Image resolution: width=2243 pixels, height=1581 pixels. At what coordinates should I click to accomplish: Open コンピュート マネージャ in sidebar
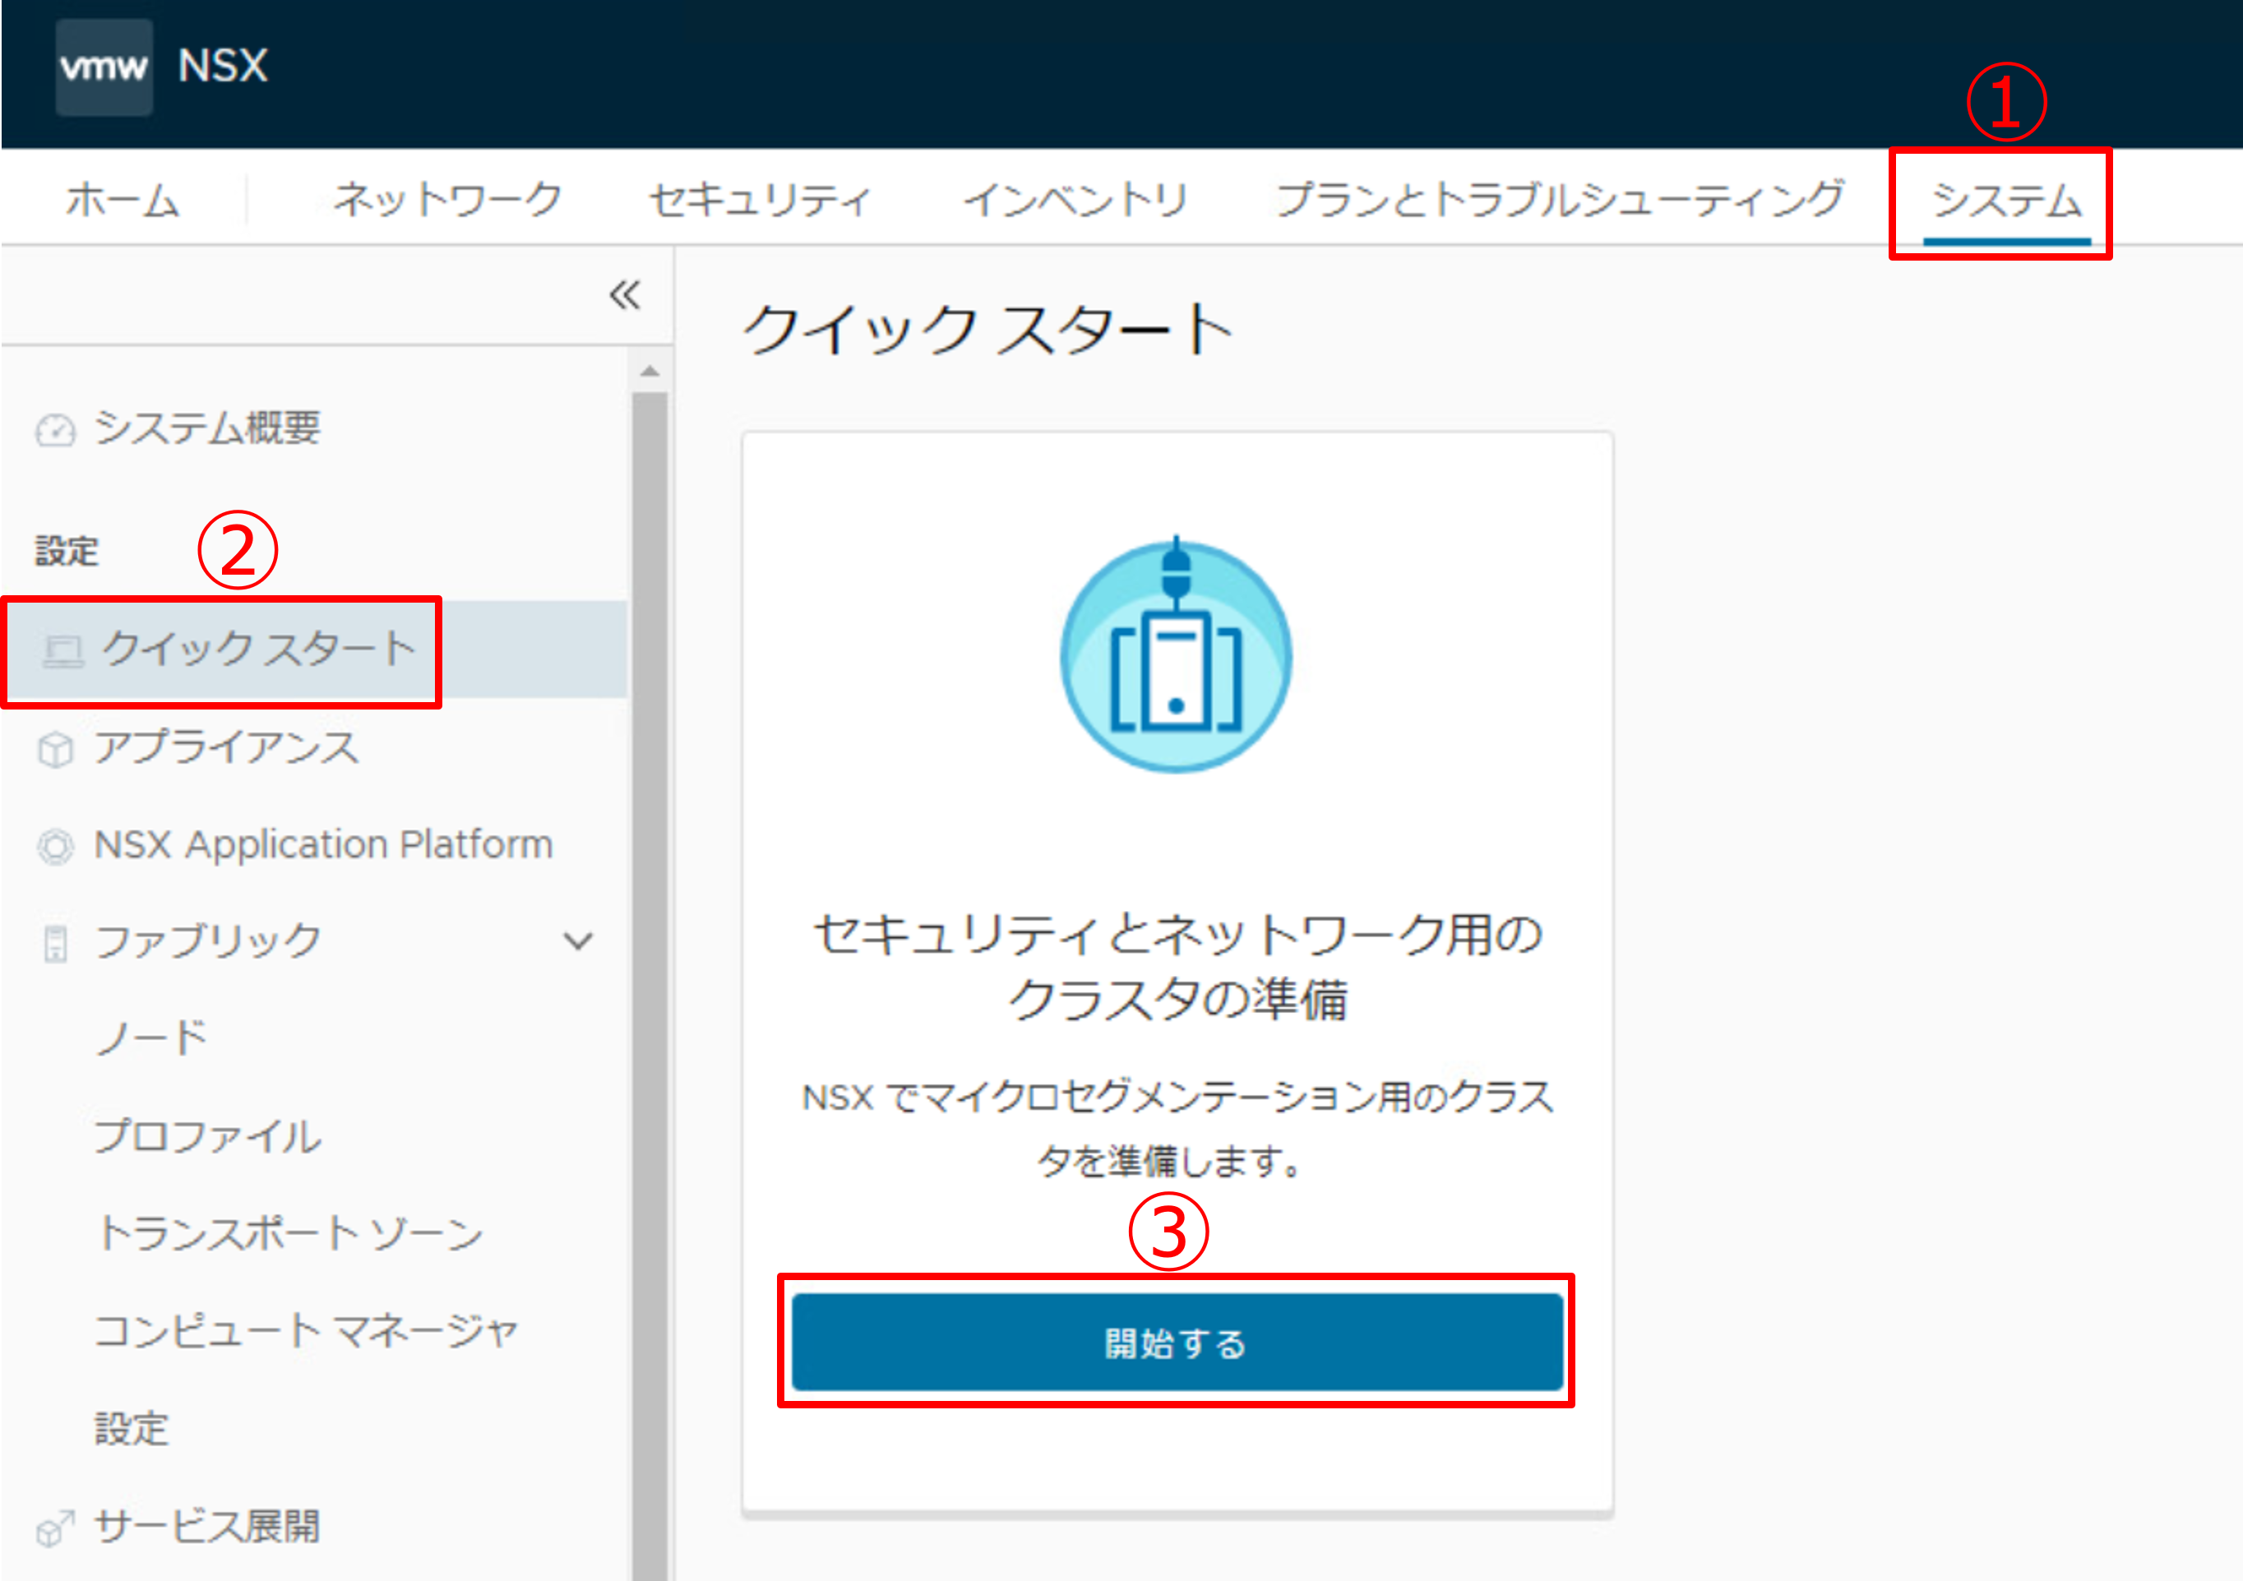pos(305,1331)
